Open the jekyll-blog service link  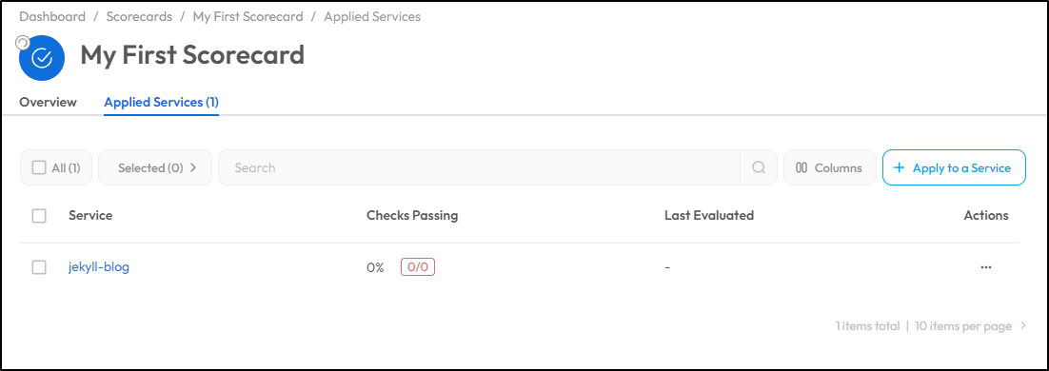coord(99,267)
